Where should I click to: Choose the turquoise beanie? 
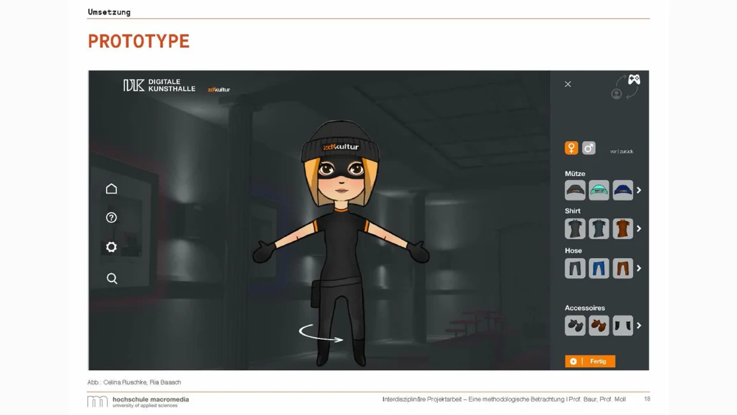coord(599,190)
